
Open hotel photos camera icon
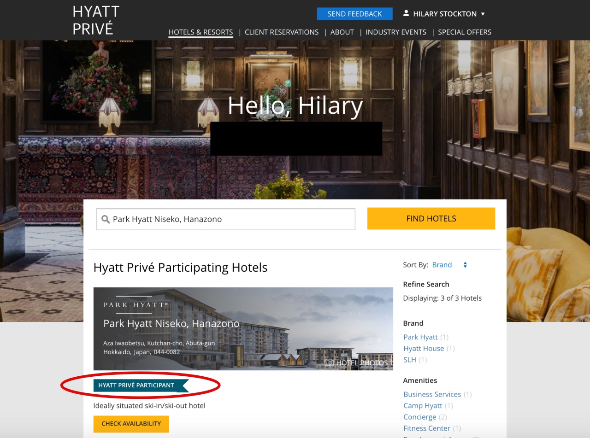point(330,363)
